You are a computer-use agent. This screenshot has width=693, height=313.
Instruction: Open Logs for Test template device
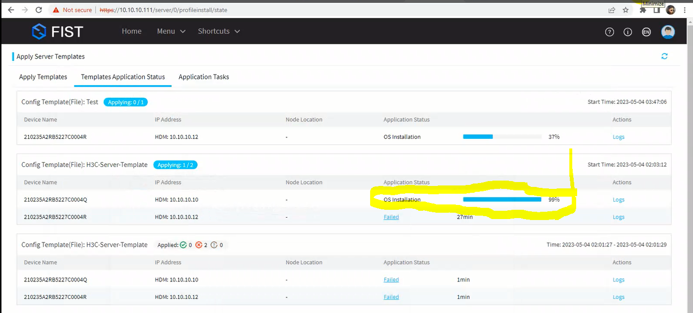618,137
